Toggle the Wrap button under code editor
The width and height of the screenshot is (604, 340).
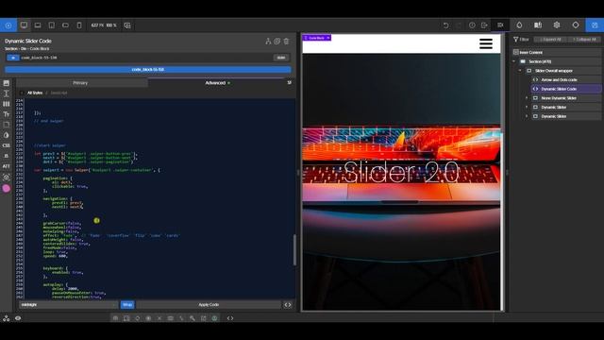coord(127,304)
